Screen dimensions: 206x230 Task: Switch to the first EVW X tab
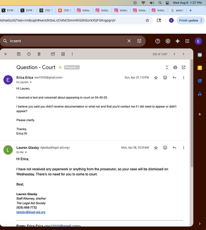coord(9,10)
